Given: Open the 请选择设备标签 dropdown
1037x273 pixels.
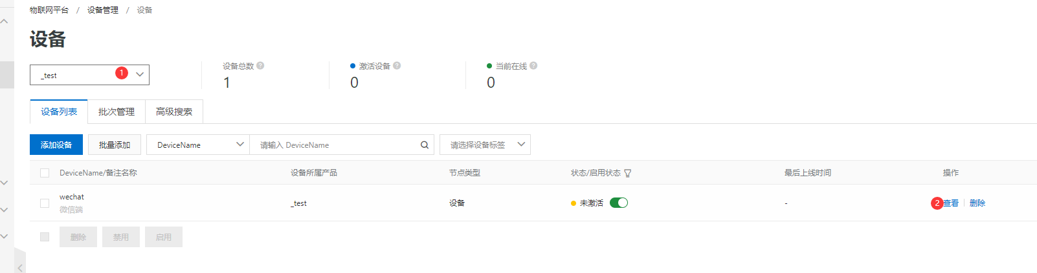Looking at the screenshot, I should [x=485, y=145].
